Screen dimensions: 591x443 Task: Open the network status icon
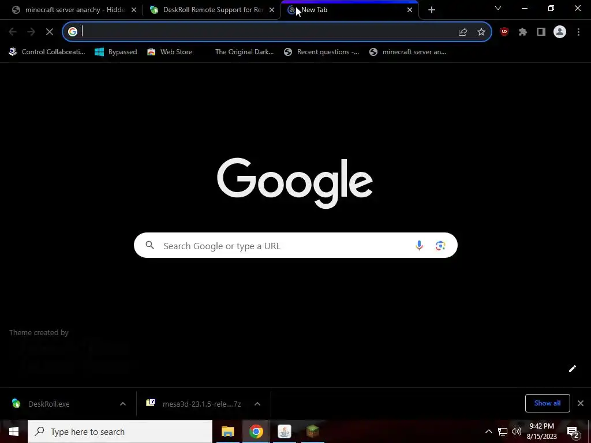pos(503,431)
